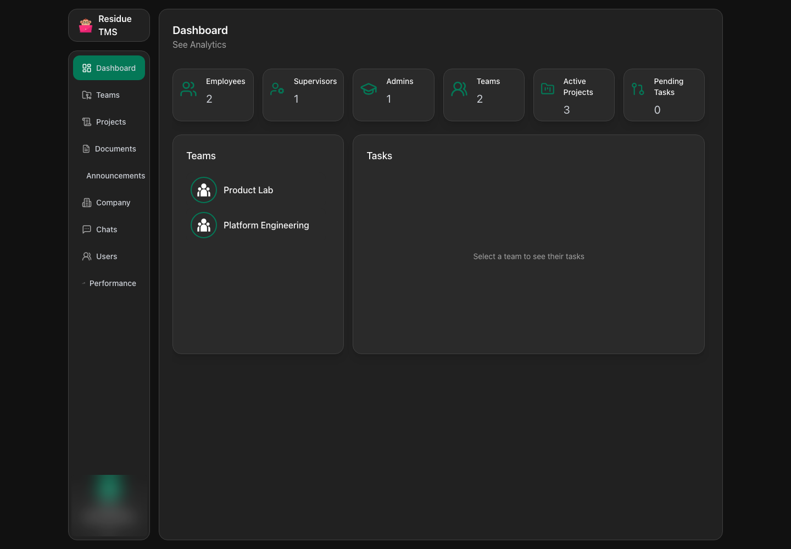
Task: Select the Product Lab team
Action: point(258,190)
